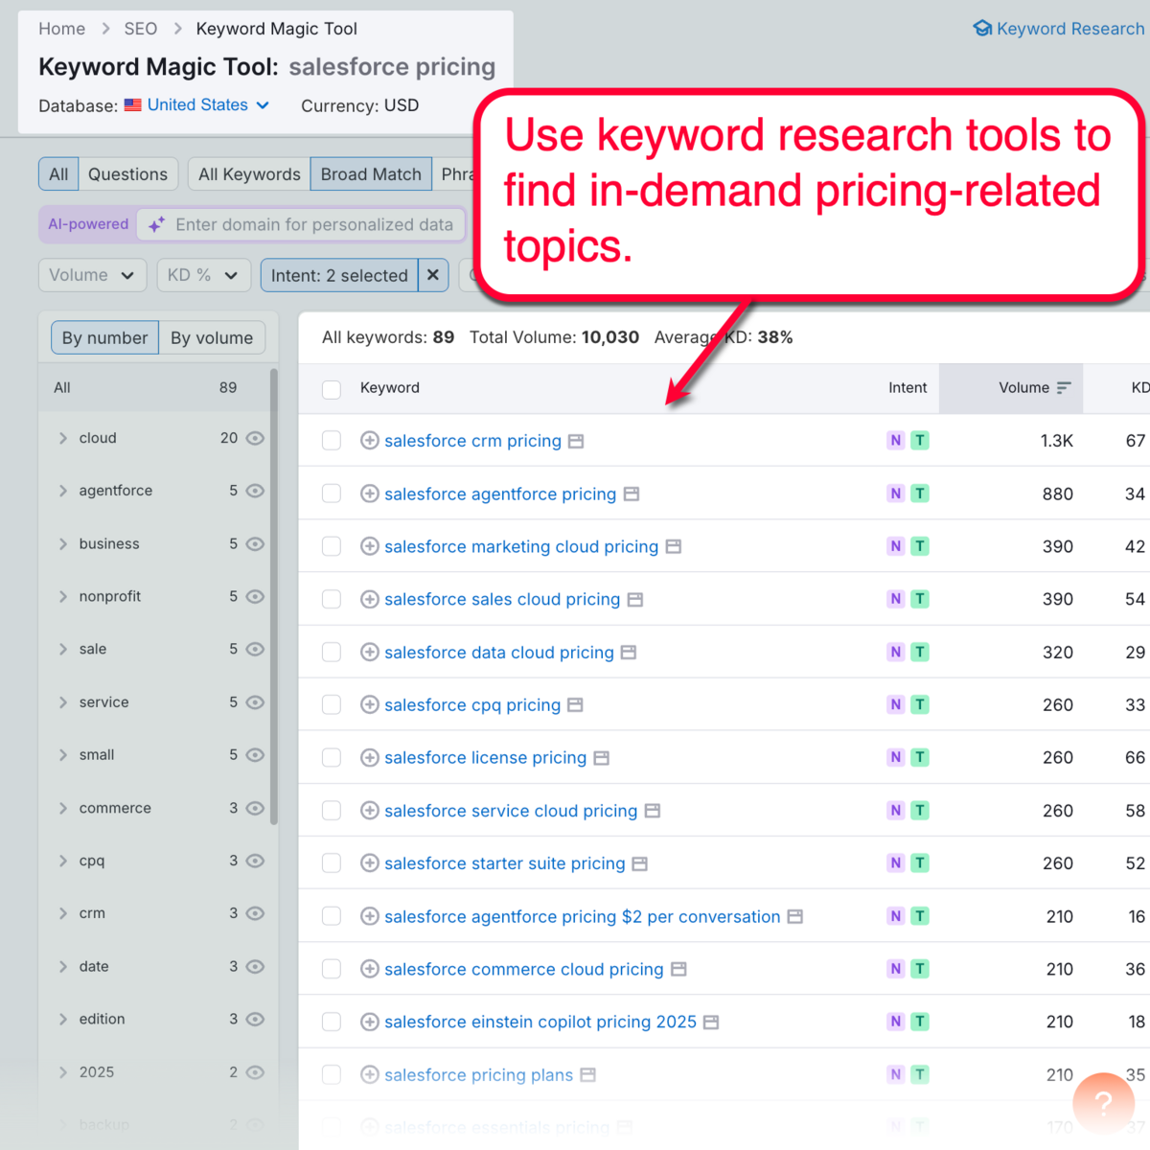Open the SERP preview icon for "salesforce agentforce pricing"
The width and height of the screenshot is (1150, 1150).
[x=631, y=494]
